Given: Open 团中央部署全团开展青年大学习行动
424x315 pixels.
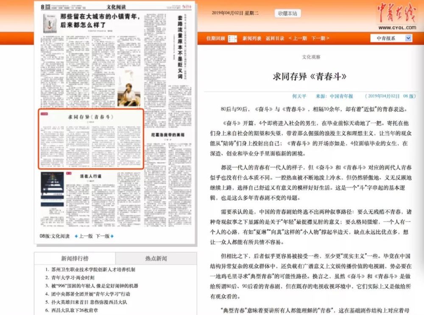Looking at the screenshot, I should [91, 294].
